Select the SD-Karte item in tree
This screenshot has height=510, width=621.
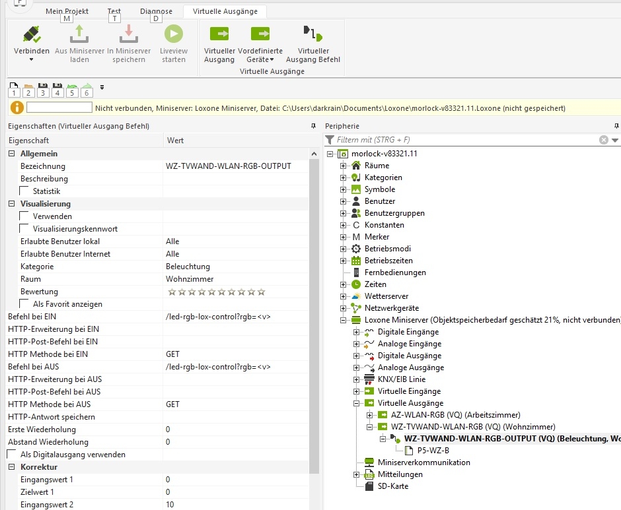(x=392, y=486)
